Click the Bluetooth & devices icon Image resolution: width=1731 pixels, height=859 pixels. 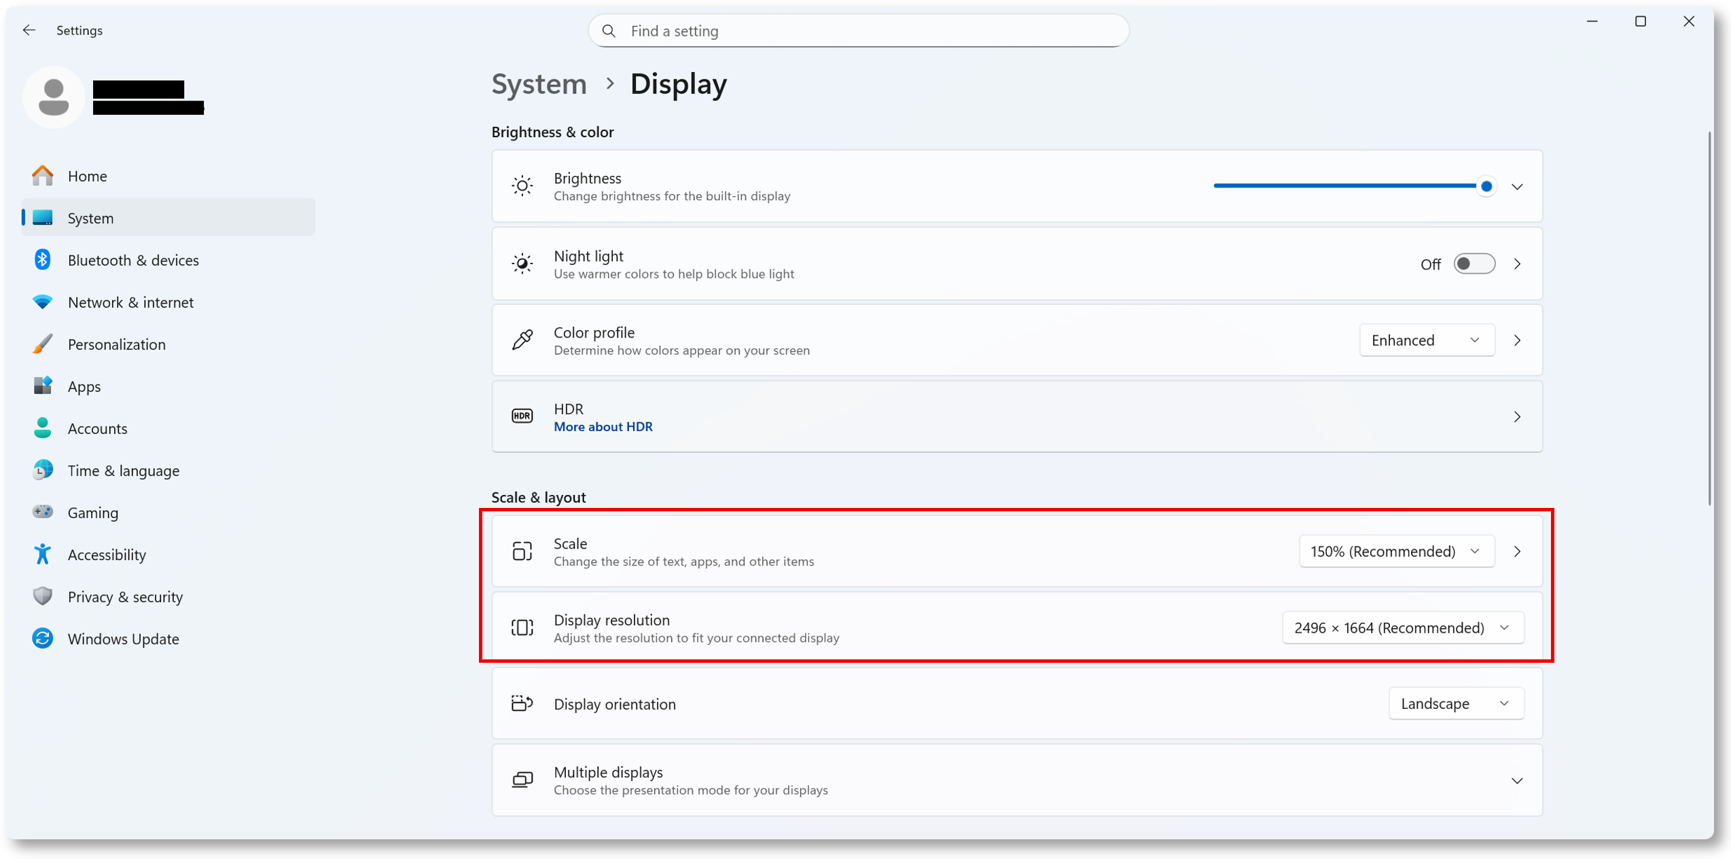[42, 259]
